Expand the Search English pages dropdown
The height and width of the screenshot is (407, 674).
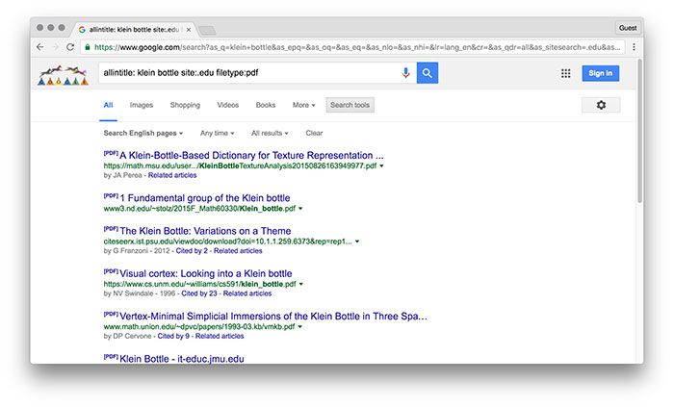143,133
